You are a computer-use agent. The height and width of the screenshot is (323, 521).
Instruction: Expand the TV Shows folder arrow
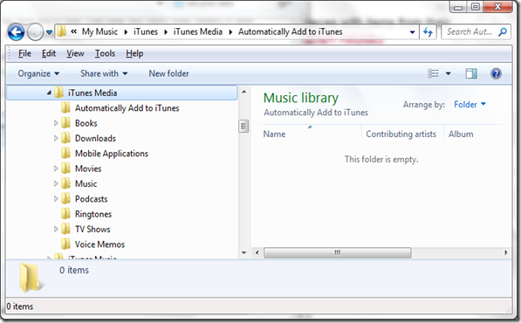56,229
